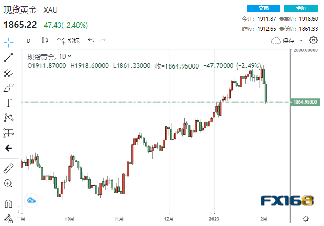Click the 保存 cloud save button

283,41
